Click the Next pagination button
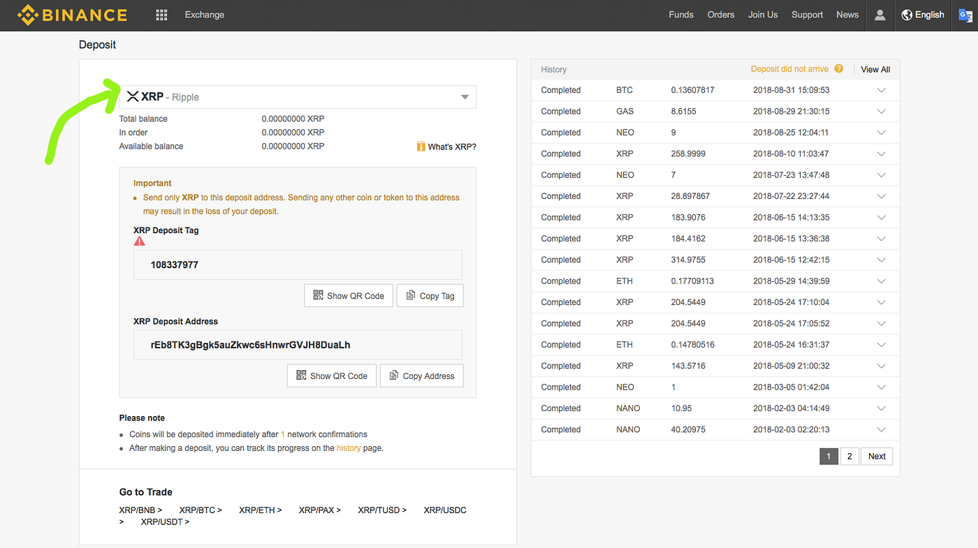Screen dimensions: 978x548 877,457
